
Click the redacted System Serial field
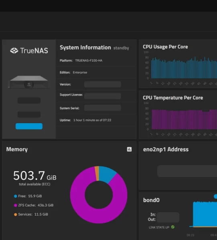pyautogui.click(x=103, y=108)
